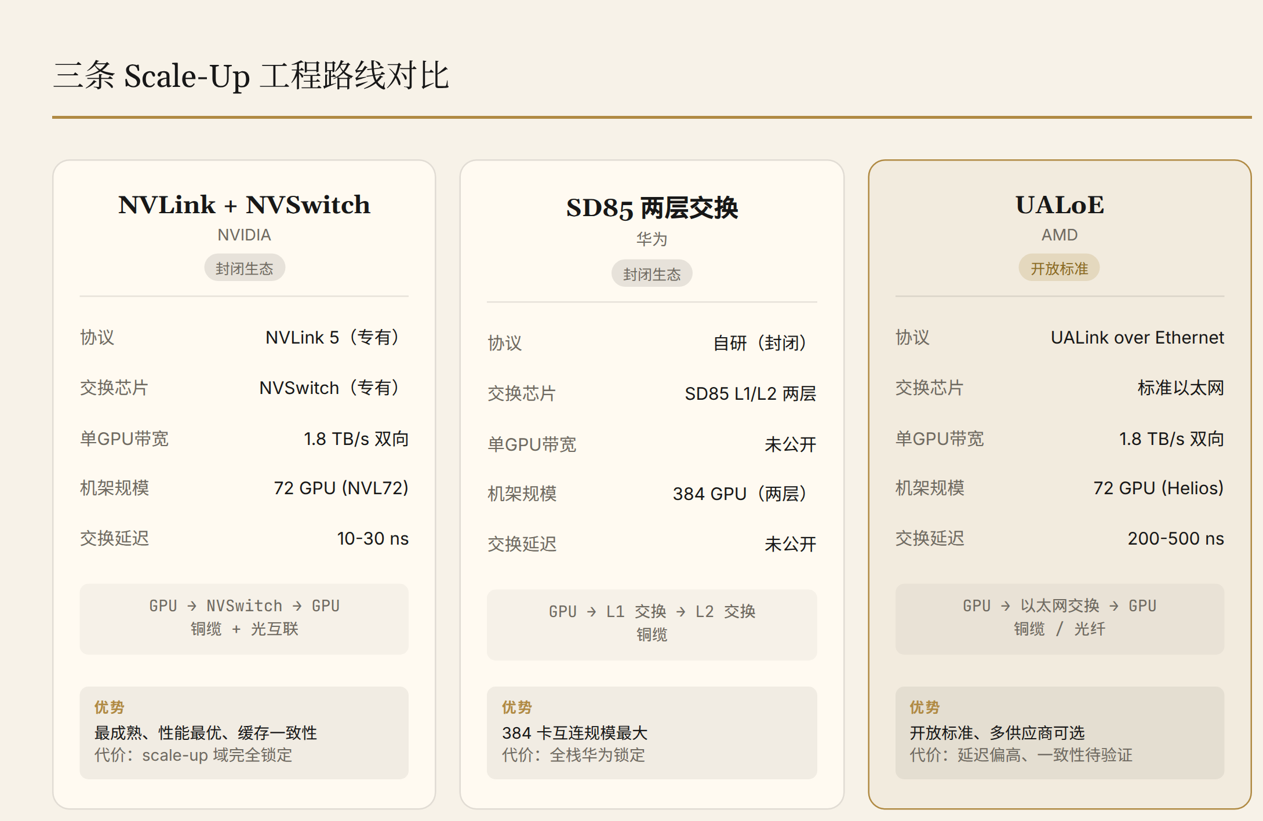This screenshot has width=1263, height=821.
Task: Select 代价: scale-up 域完全锁定 text
Action: (194, 755)
